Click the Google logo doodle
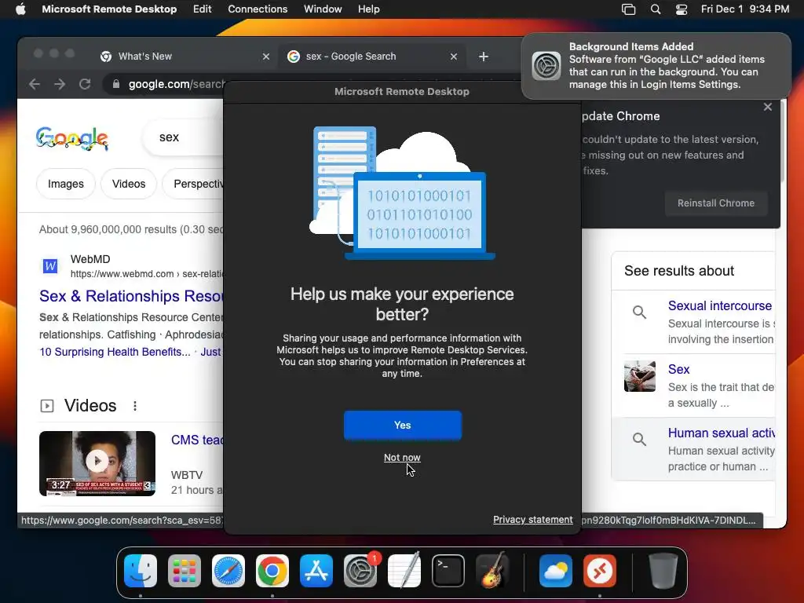 pyautogui.click(x=71, y=138)
